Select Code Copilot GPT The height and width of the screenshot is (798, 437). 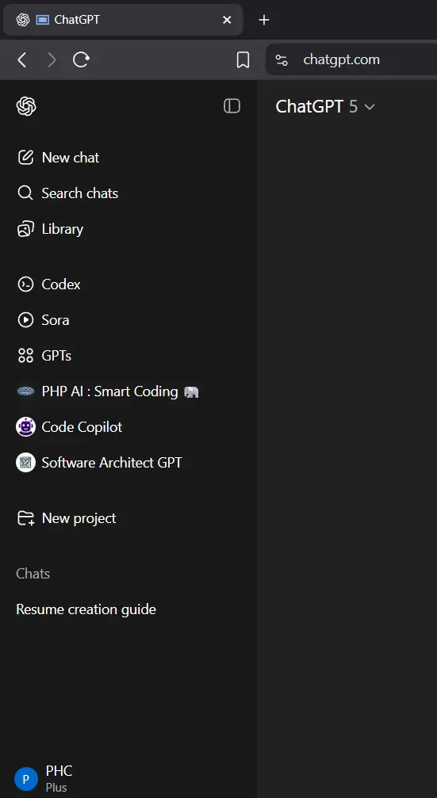click(x=128, y=427)
